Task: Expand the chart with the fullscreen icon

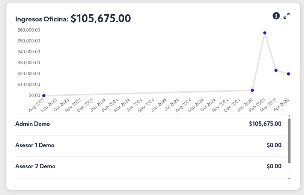Action: pos(287,16)
